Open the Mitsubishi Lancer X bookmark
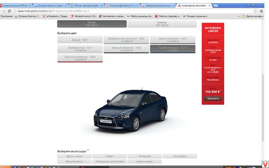The height and width of the screenshot is (168, 269). (83, 16)
